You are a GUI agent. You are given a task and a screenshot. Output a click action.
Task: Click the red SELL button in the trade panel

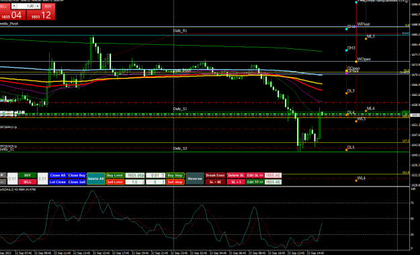click(x=28, y=182)
